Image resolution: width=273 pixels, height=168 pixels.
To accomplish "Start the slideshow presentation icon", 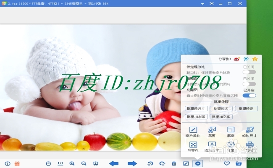I will [96, 163].
